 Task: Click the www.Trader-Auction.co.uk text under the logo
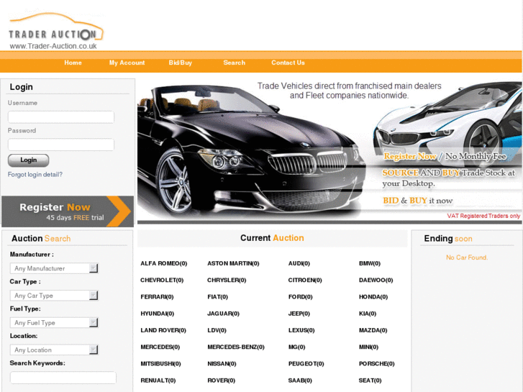point(53,46)
